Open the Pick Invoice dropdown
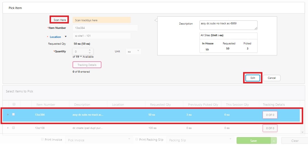Image resolution: width=308 pixels, height=145 pixels. (98, 140)
